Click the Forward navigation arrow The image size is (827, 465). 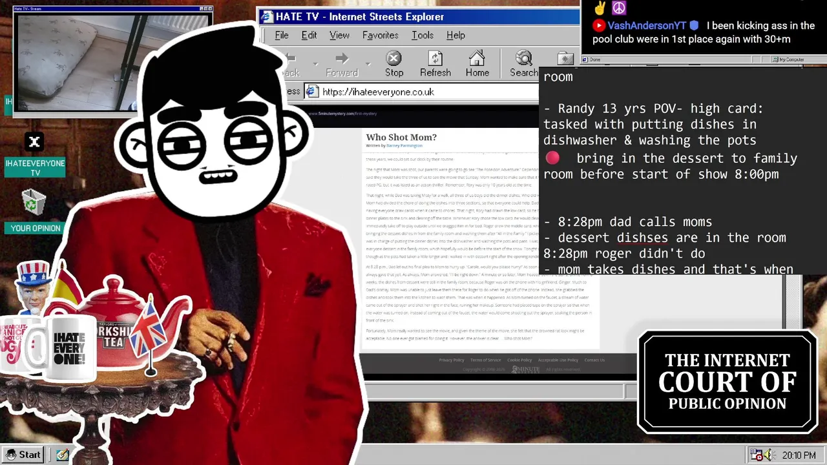pyautogui.click(x=342, y=64)
